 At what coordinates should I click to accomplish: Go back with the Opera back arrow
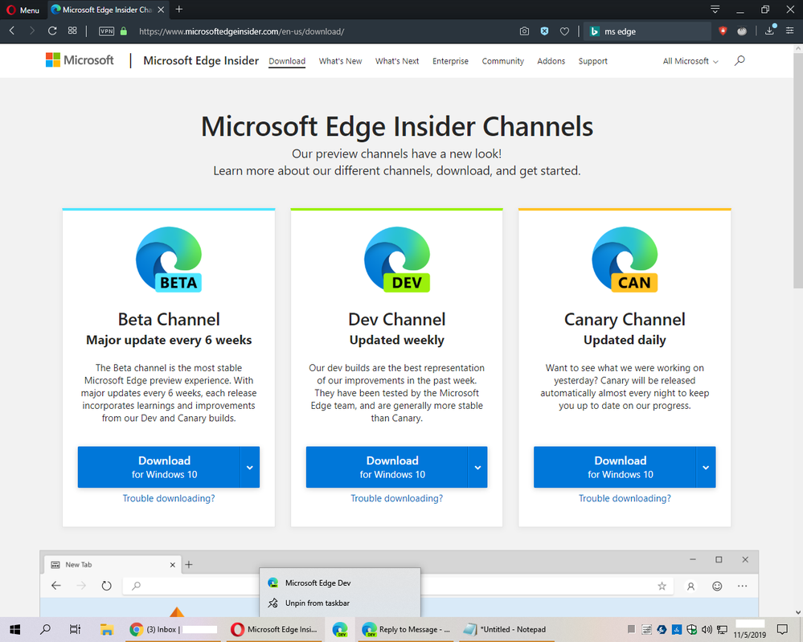pyautogui.click(x=12, y=31)
